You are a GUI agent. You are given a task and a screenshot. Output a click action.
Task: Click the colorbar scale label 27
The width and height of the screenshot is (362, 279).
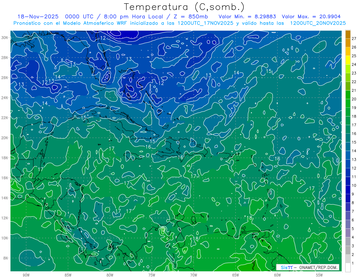tap(354, 39)
